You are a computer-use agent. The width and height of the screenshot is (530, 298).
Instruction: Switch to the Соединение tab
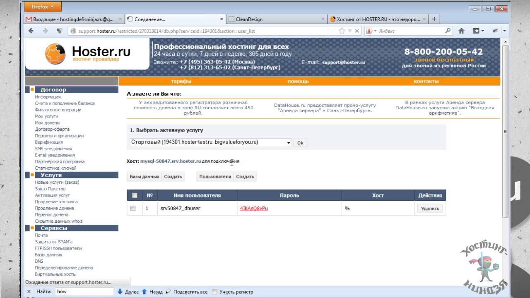point(176,19)
